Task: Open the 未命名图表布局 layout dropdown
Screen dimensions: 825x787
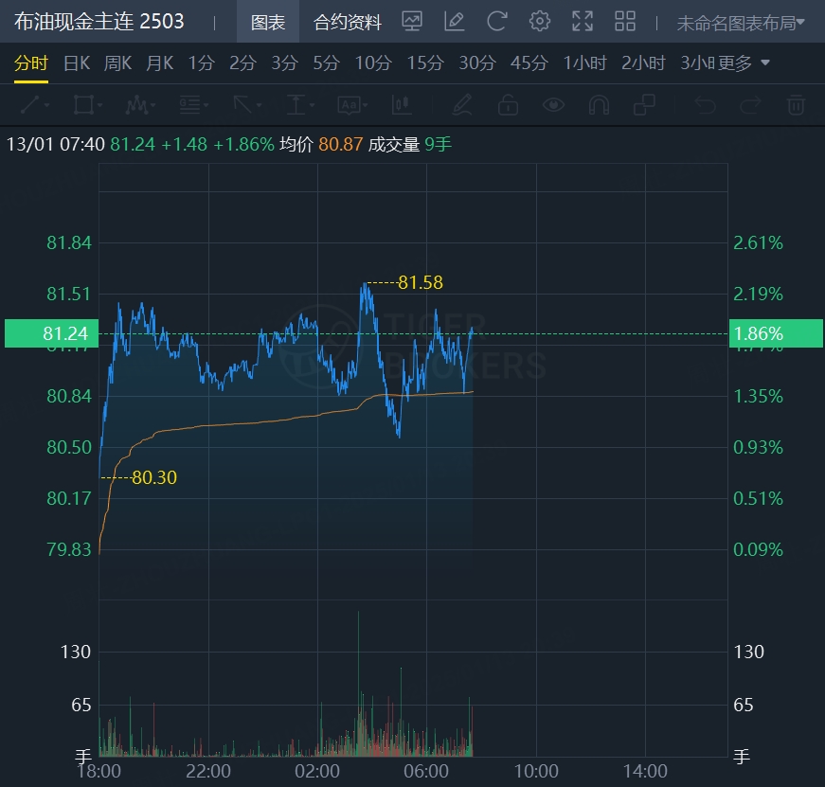Action: point(741,22)
